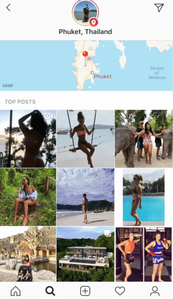
Task: Open the hillside resort villa post
Action: tap(85, 254)
